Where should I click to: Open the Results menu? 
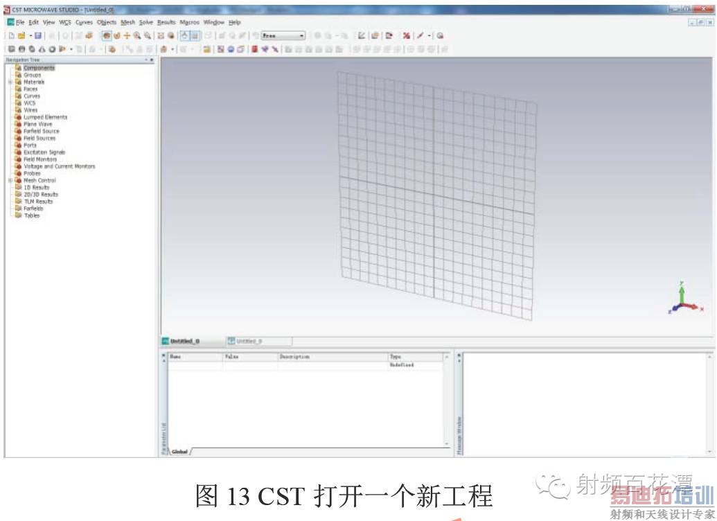166,22
